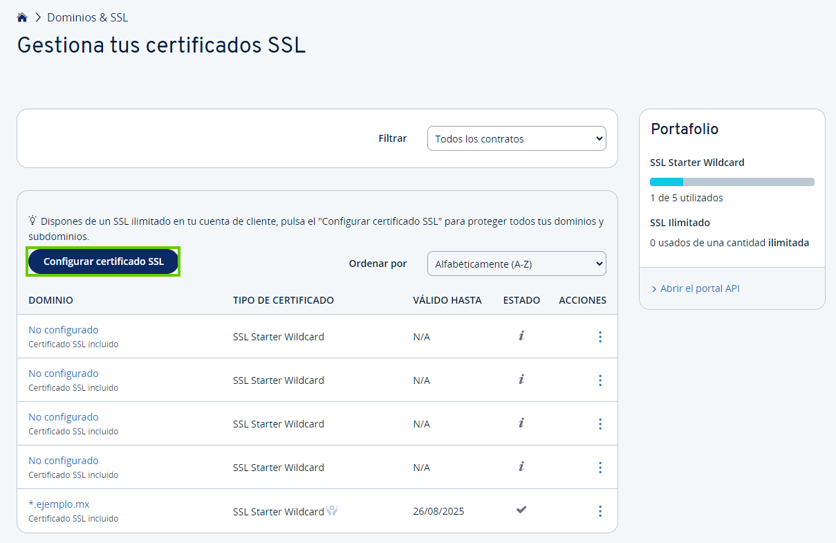The height and width of the screenshot is (543, 836).
Task: Click the Portafolio heading
Action: pos(685,129)
